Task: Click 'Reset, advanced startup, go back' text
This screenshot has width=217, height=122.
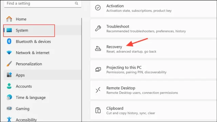Action: (131, 52)
